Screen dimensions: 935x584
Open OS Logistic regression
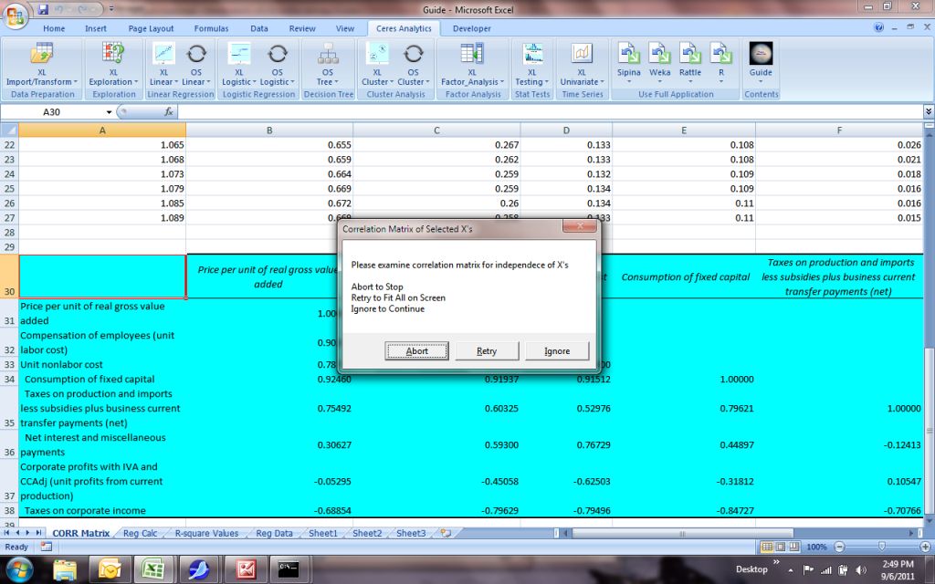(278, 65)
